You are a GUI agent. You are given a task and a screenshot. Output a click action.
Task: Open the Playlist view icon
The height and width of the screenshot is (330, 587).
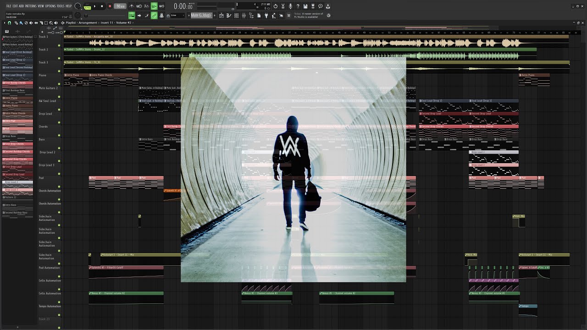tap(222, 16)
